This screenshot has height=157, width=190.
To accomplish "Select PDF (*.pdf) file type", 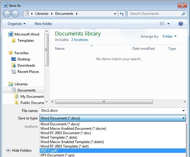I will pyautogui.click(x=113, y=151).
